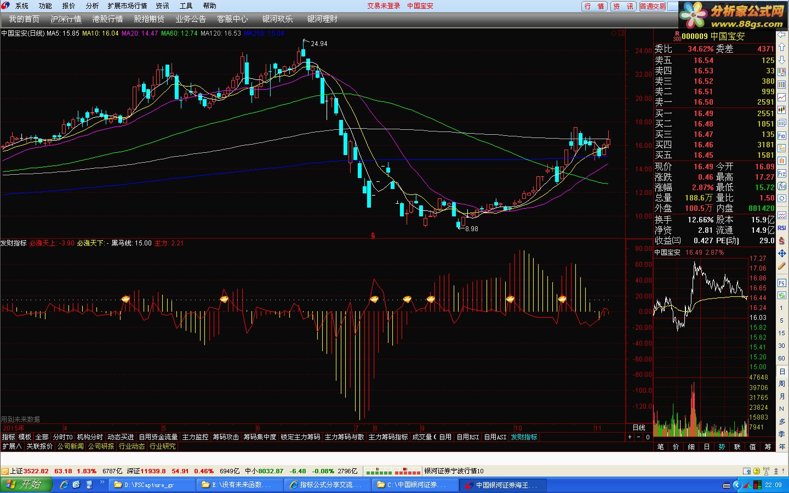Click the 开始 Start button
The width and height of the screenshot is (789, 493).
(26, 484)
